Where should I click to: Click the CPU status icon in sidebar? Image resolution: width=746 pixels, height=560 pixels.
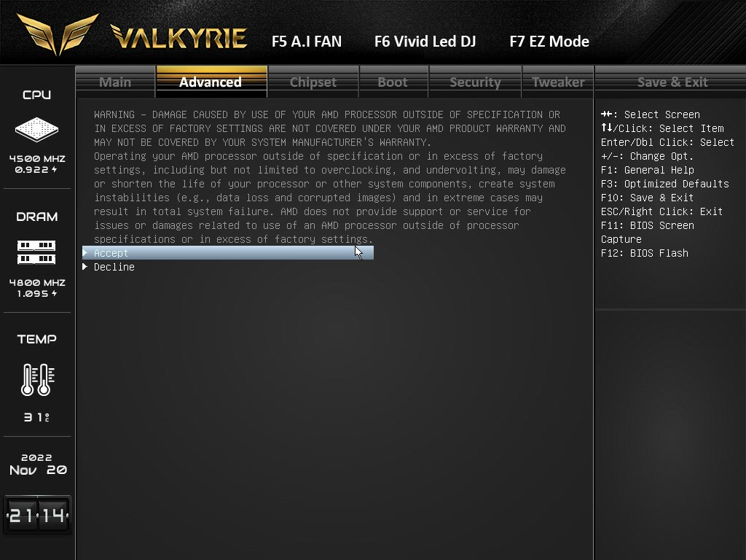[36, 130]
